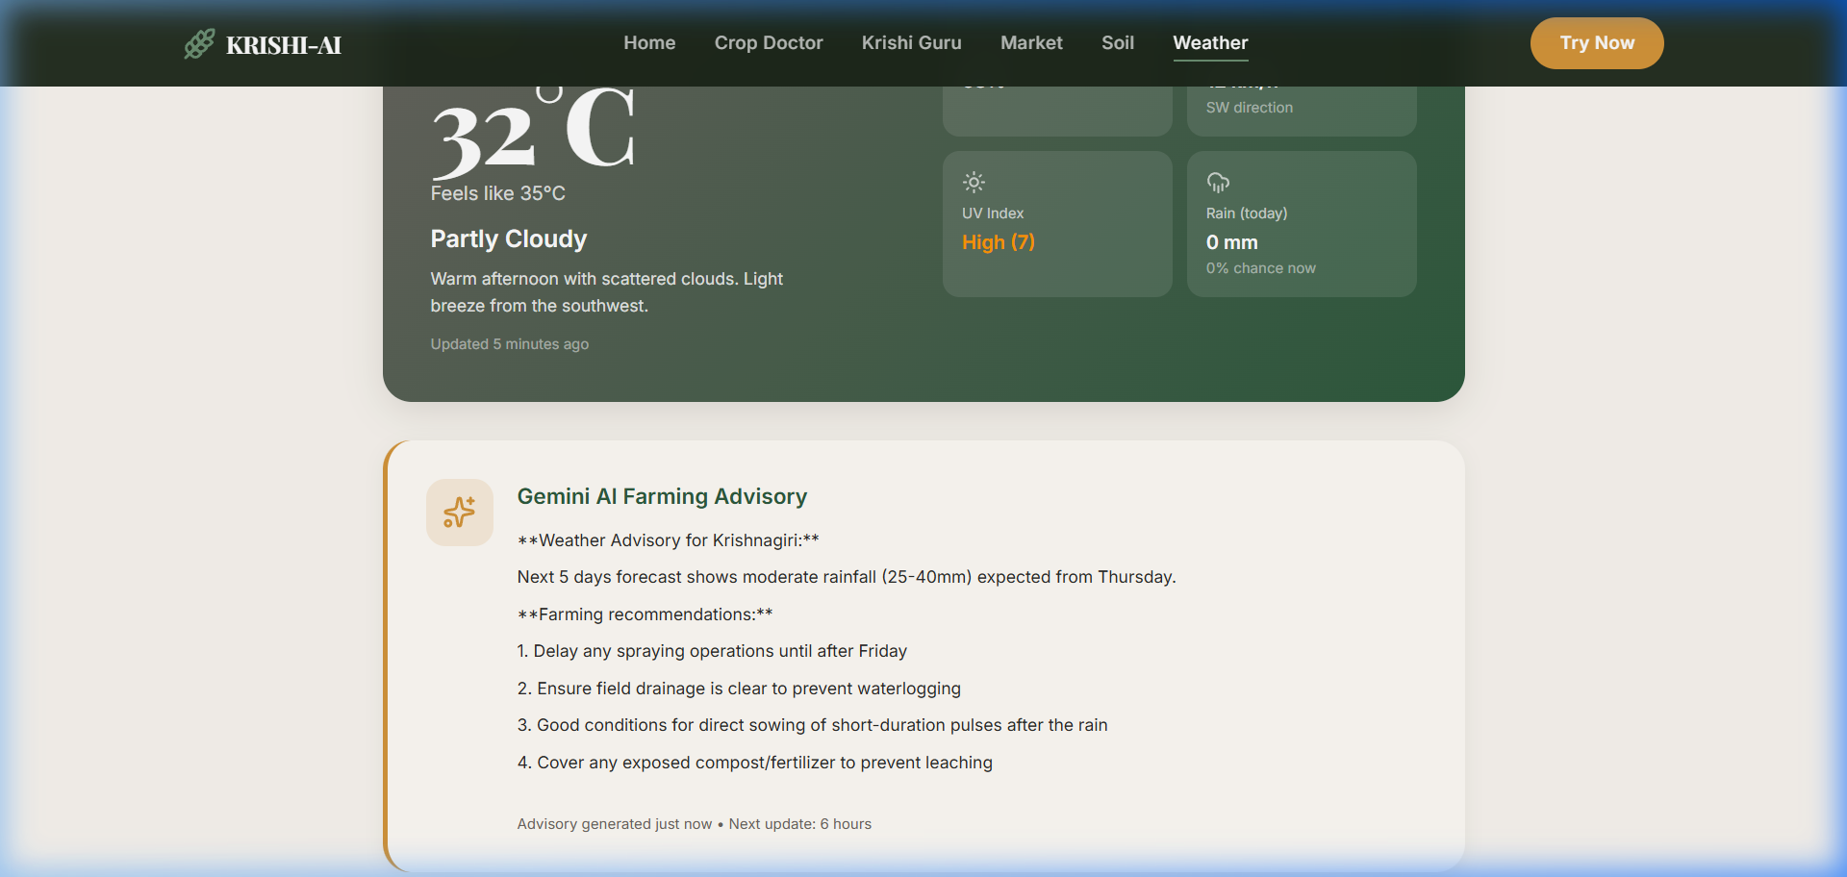
Task: Open the Home page
Action: coord(649,43)
